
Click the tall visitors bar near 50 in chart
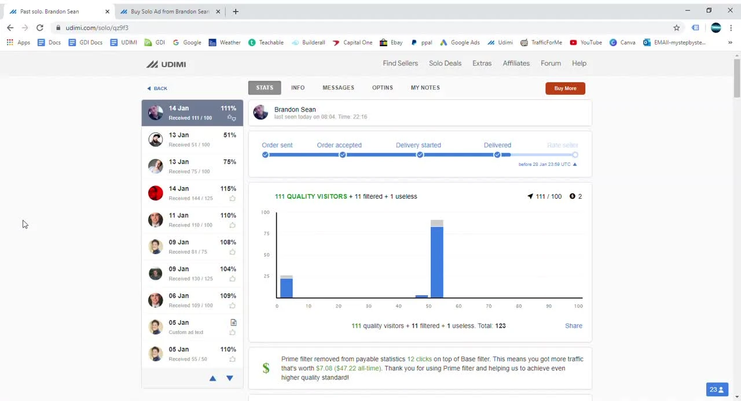point(437,259)
